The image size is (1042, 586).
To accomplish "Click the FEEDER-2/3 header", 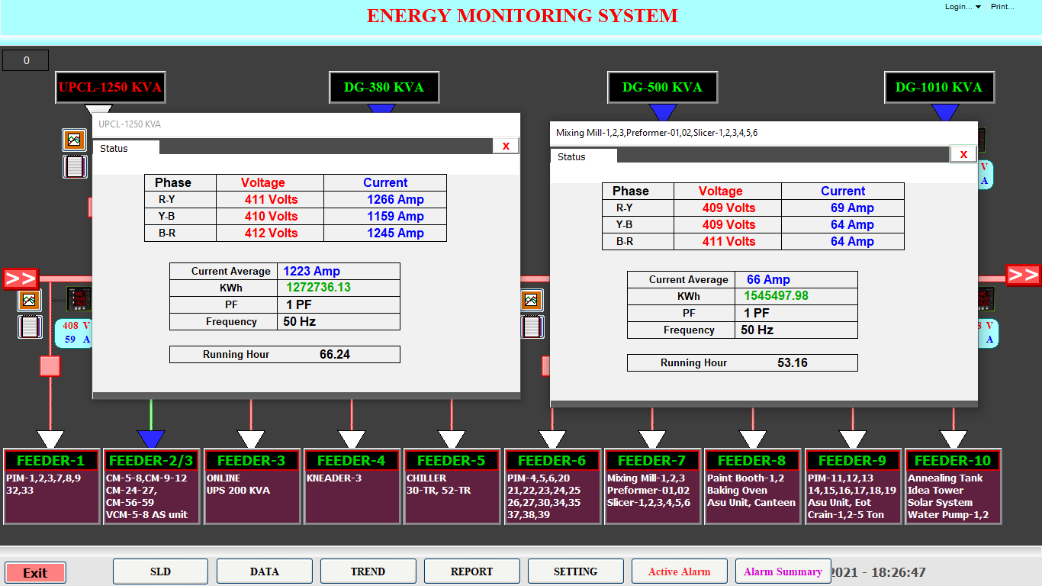I will 151,460.
